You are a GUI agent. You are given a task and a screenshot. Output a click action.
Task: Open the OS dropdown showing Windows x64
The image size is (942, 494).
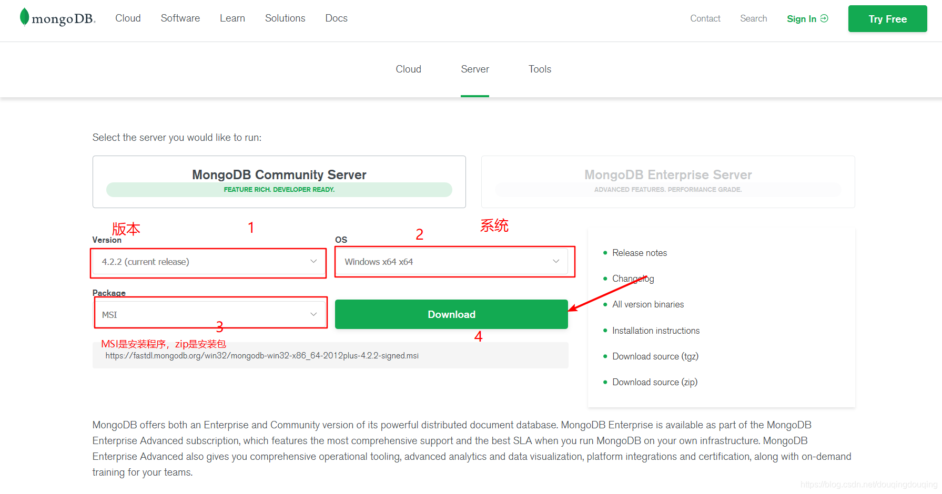click(x=452, y=261)
